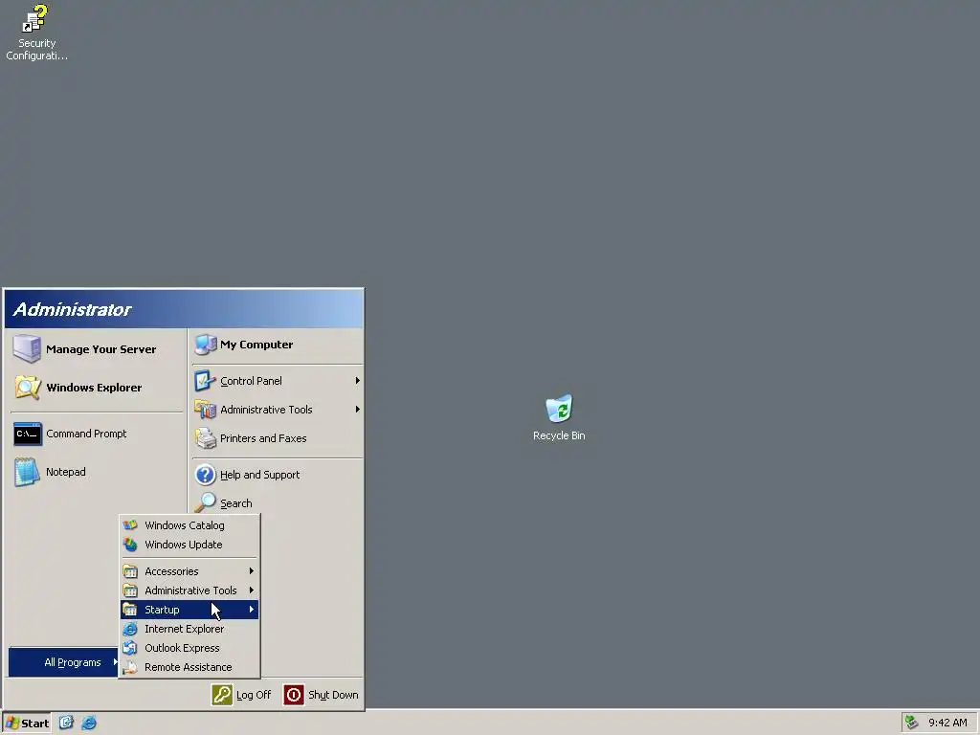Click the Search magnifying glass icon
This screenshot has height=735, width=980.
click(205, 502)
